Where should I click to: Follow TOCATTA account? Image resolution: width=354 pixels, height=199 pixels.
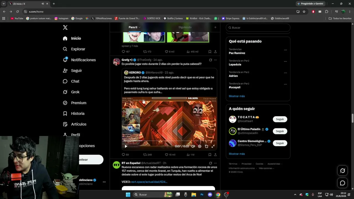[280, 119]
